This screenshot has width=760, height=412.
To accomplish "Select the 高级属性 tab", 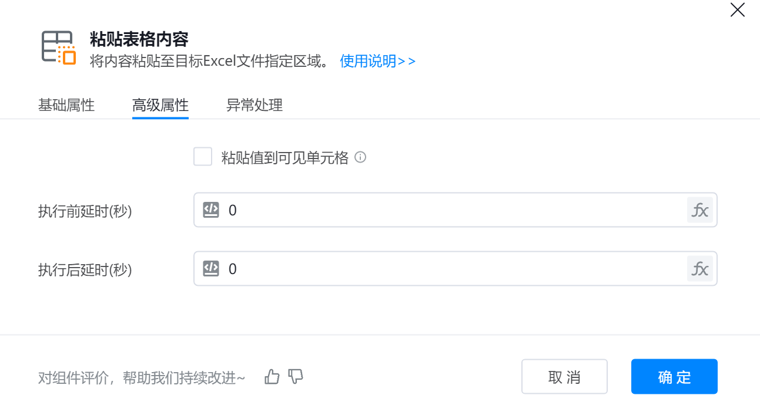I will 160,106.
